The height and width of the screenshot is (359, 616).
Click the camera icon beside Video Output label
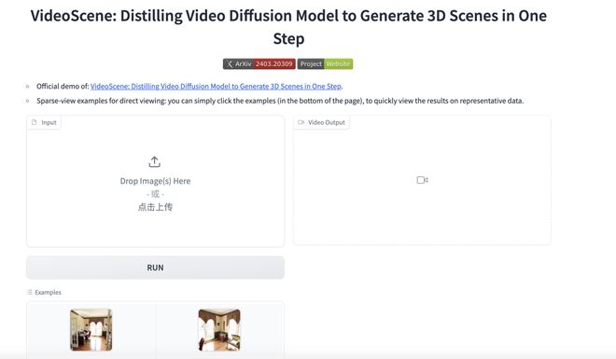pyautogui.click(x=301, y=122)
